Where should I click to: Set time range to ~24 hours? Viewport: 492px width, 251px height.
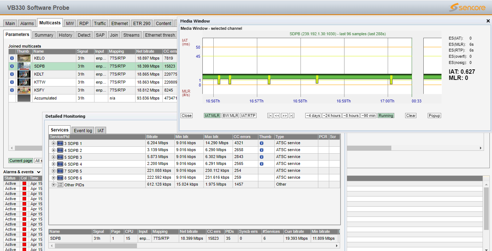[332, 116]
